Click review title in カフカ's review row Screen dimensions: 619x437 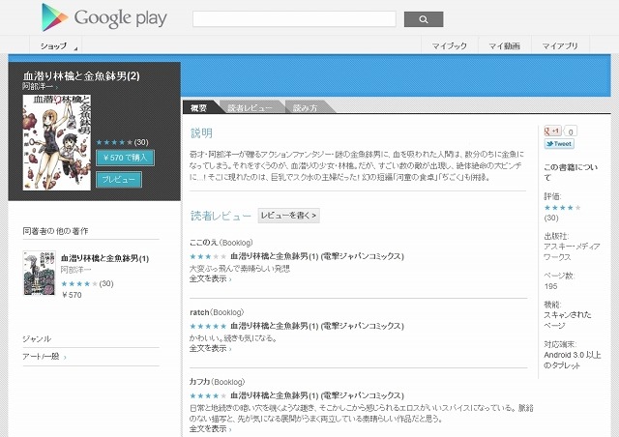click(317, 395)
